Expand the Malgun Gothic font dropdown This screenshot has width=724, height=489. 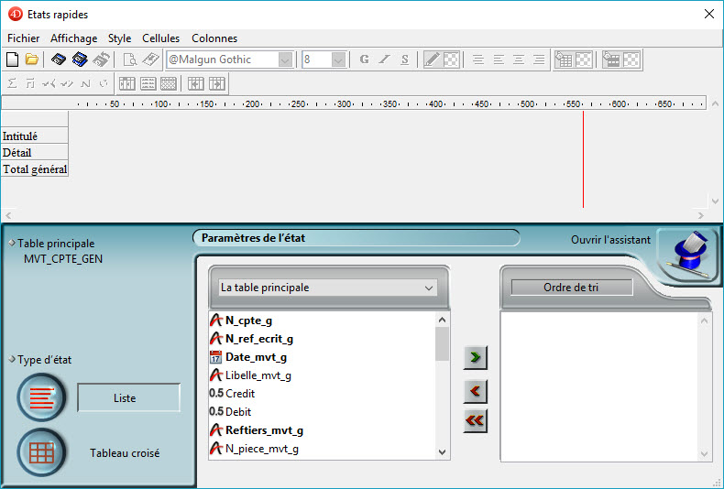pos(285,60)
